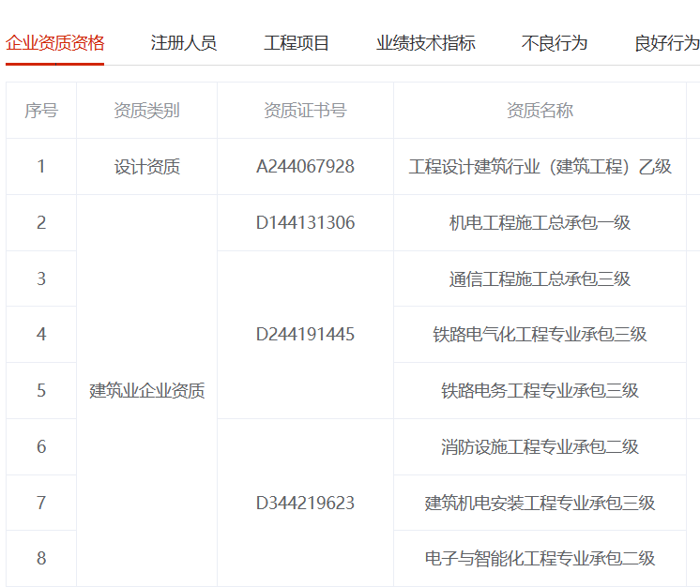The width and height of the screenshot is (700, 587).
Task: Click certificate number D244191445
Action: tap(305, 335)
